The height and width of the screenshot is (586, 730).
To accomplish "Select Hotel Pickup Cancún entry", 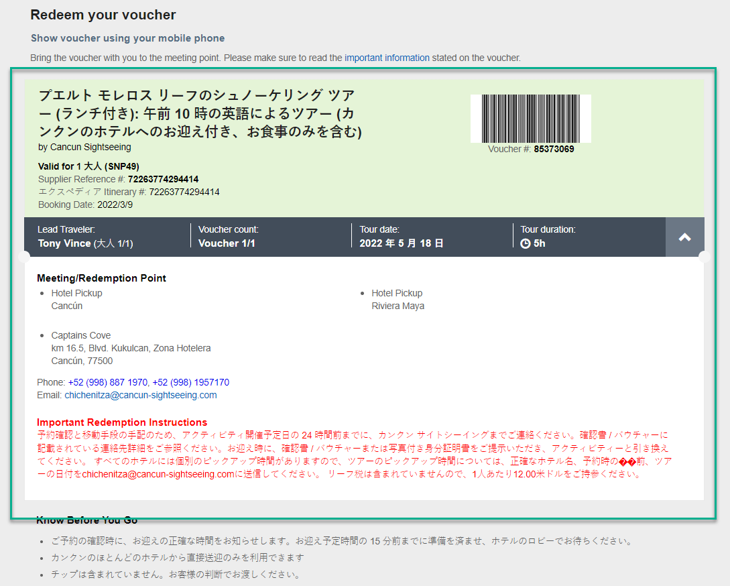I will point(77,300).
